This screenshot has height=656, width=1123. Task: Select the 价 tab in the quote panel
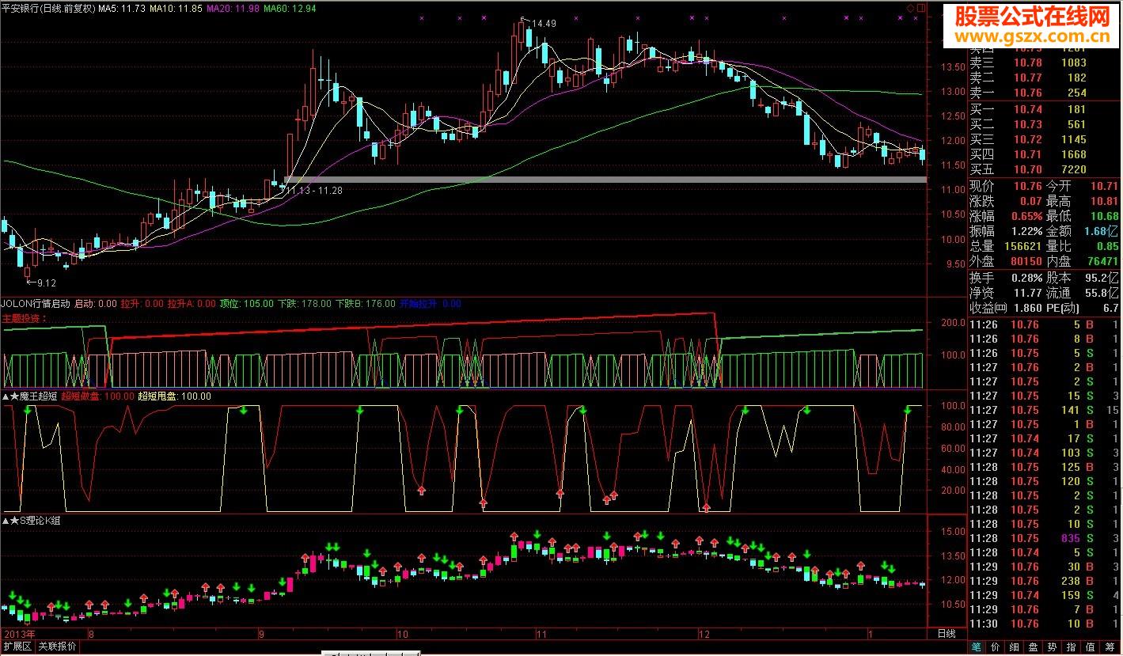click(996, 647)
